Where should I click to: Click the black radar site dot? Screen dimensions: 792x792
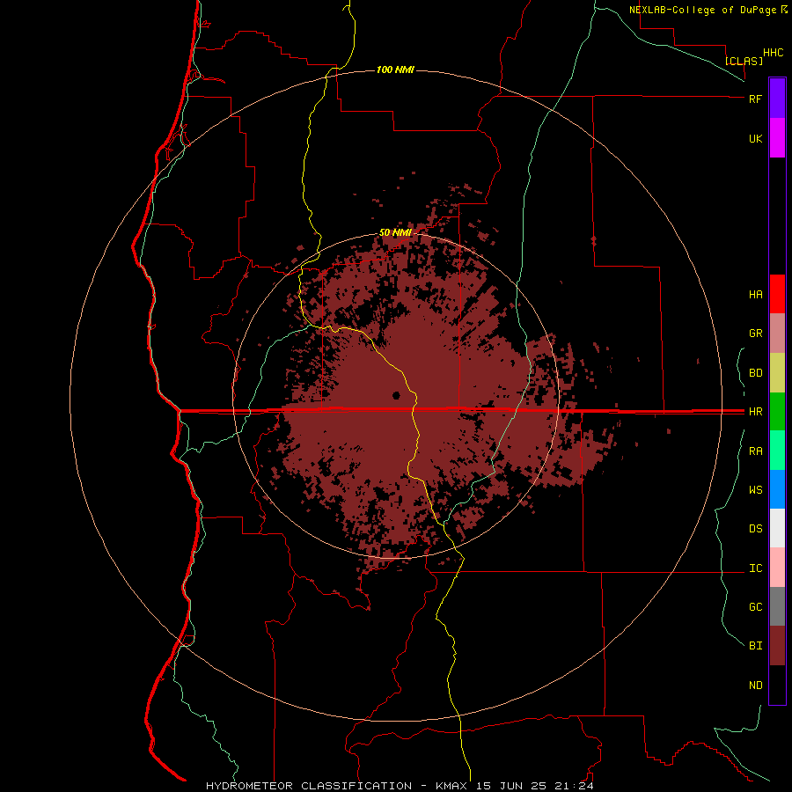coord(397,395)
